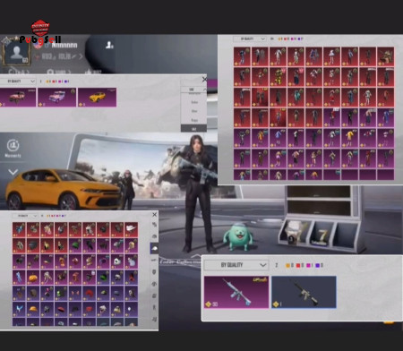Viewport: 403px width, 351px height.
Task: Expand the down chevron below Moments
Action: pos(13,172)
